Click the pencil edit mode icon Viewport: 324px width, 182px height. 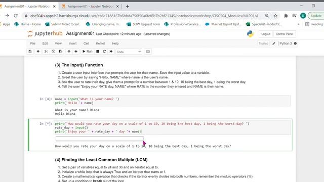pyautogui.click(x=274, y=43)
